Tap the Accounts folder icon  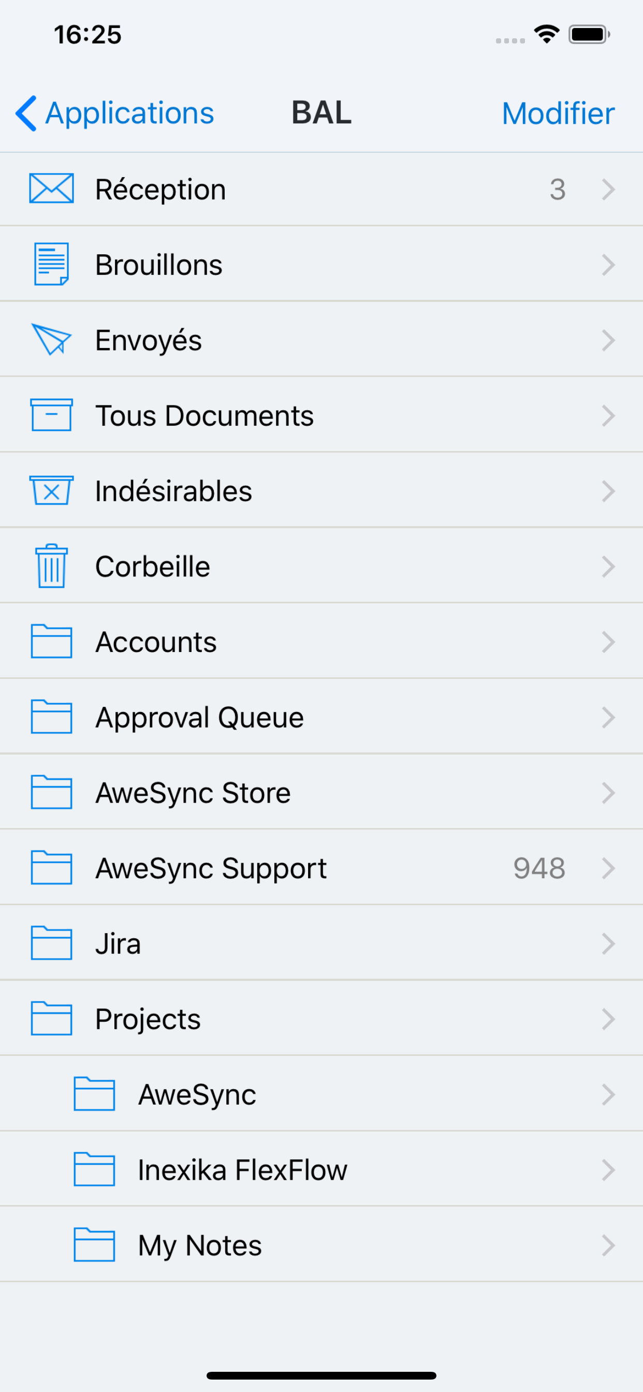[x=51, y=642]
